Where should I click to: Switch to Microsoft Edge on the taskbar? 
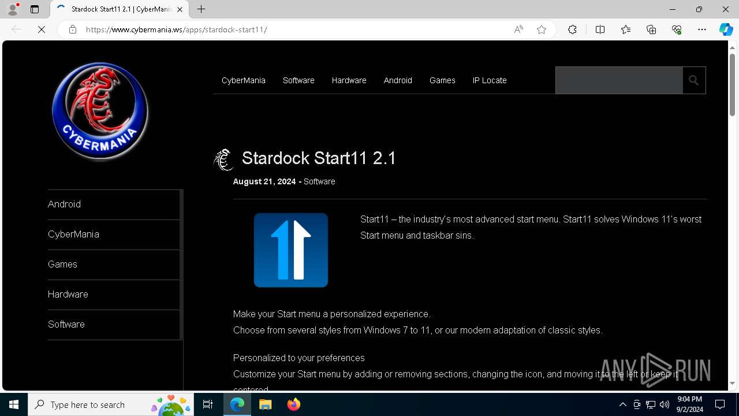237,404
